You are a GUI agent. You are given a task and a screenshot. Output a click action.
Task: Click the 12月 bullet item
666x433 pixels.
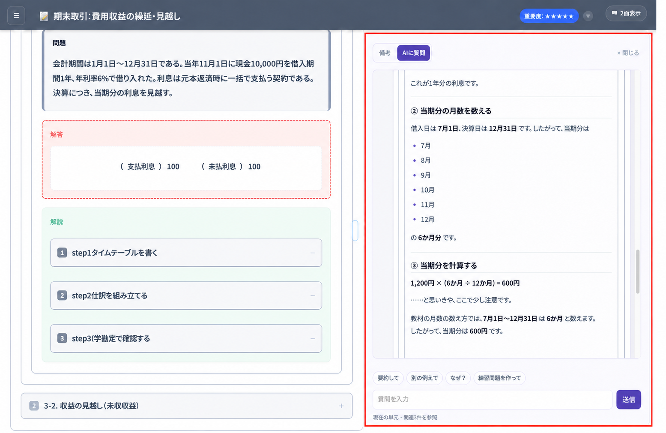[427, 220]
